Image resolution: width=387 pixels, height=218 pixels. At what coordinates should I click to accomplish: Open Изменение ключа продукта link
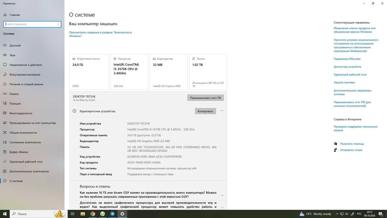click(354, 30)
